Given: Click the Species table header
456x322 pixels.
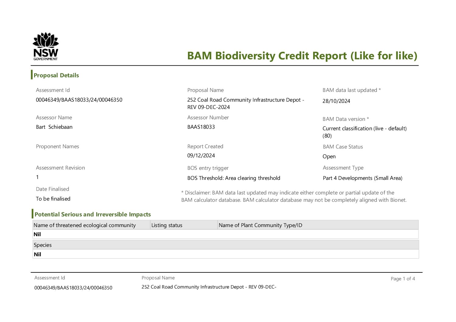Looking at the screenshot, I should pyautogui.click(x=226, y=245).
